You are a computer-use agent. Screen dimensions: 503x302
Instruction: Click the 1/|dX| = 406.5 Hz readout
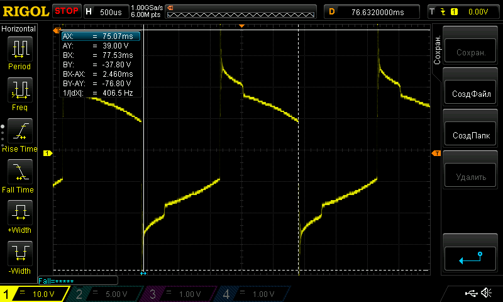[98, 93]
